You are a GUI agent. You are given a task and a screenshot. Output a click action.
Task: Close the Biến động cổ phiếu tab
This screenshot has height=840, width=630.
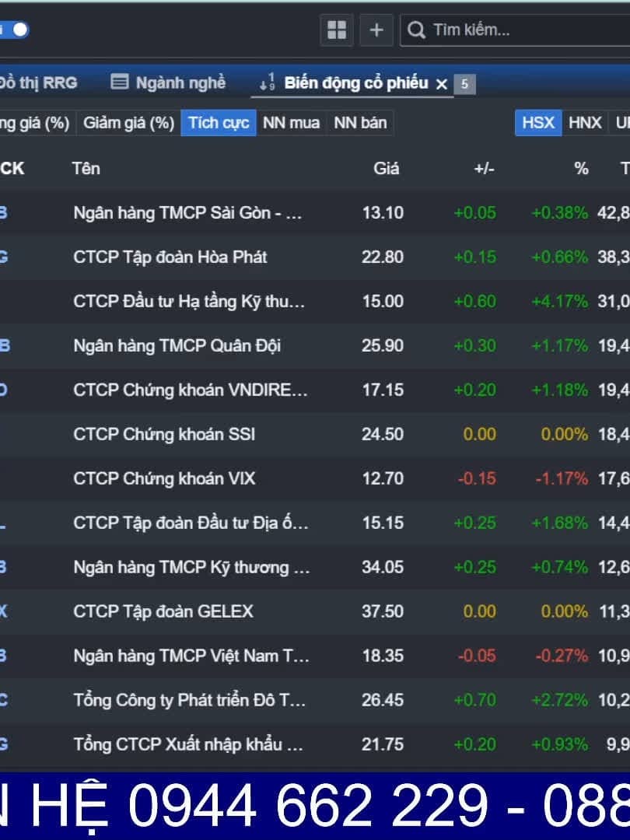(x=442, y=84)
